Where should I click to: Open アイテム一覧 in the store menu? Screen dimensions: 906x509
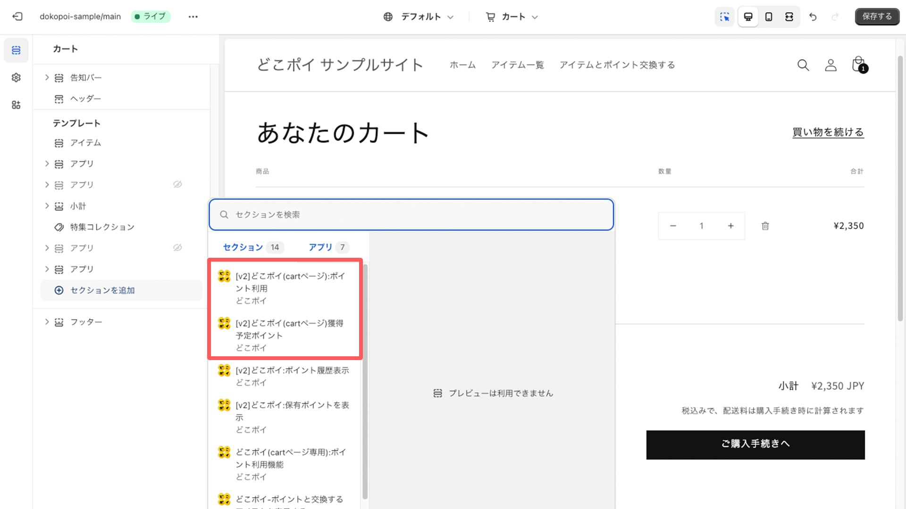(x=518, y=65)
